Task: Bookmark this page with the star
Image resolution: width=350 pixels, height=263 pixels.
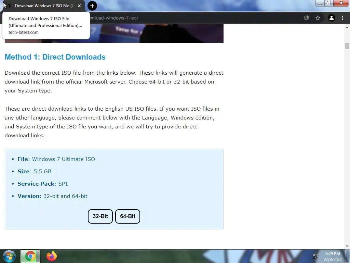Action: (318, 18)
